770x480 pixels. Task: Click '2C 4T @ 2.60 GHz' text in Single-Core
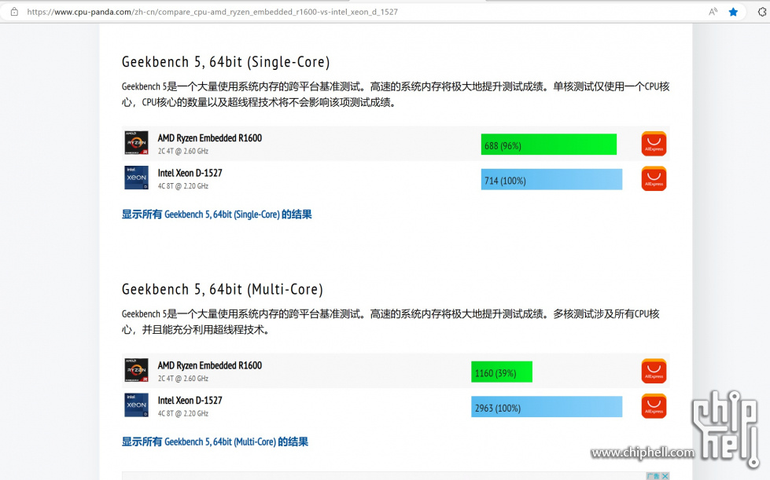click(x=183, y=152)
